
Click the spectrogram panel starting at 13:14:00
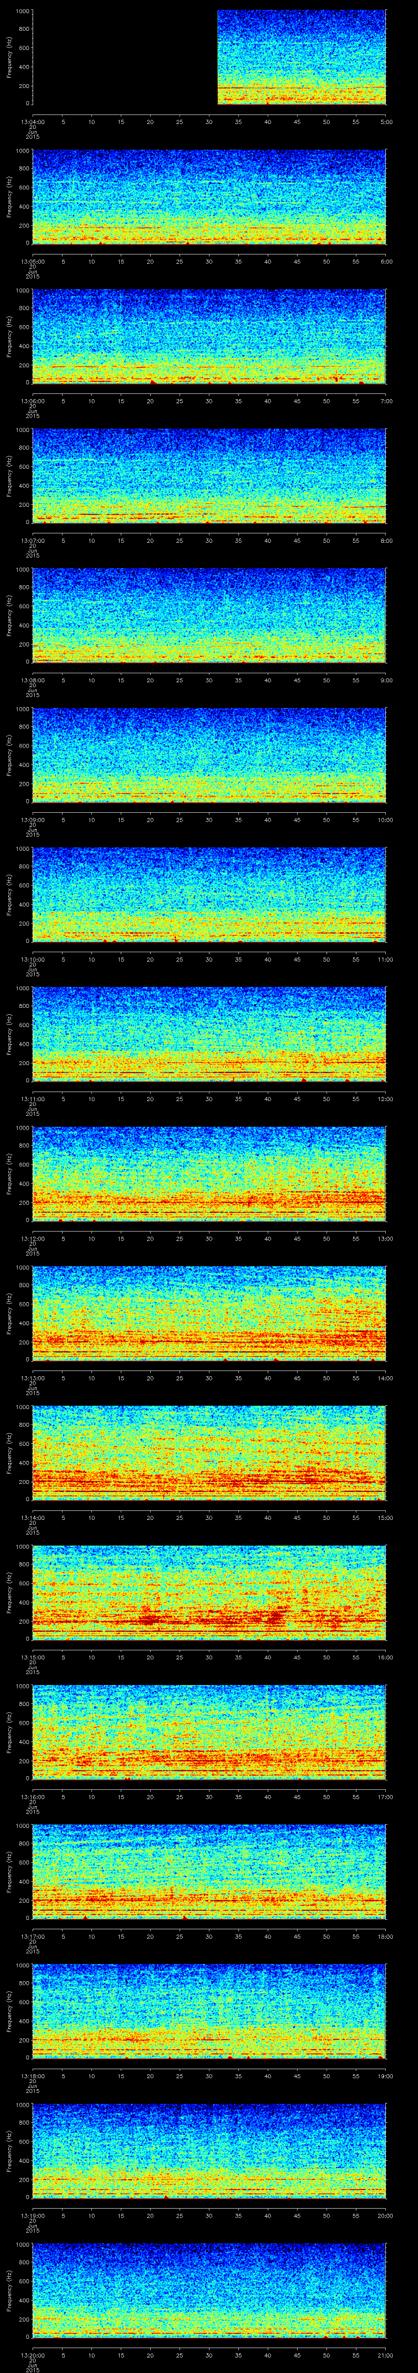point(209,1453)
